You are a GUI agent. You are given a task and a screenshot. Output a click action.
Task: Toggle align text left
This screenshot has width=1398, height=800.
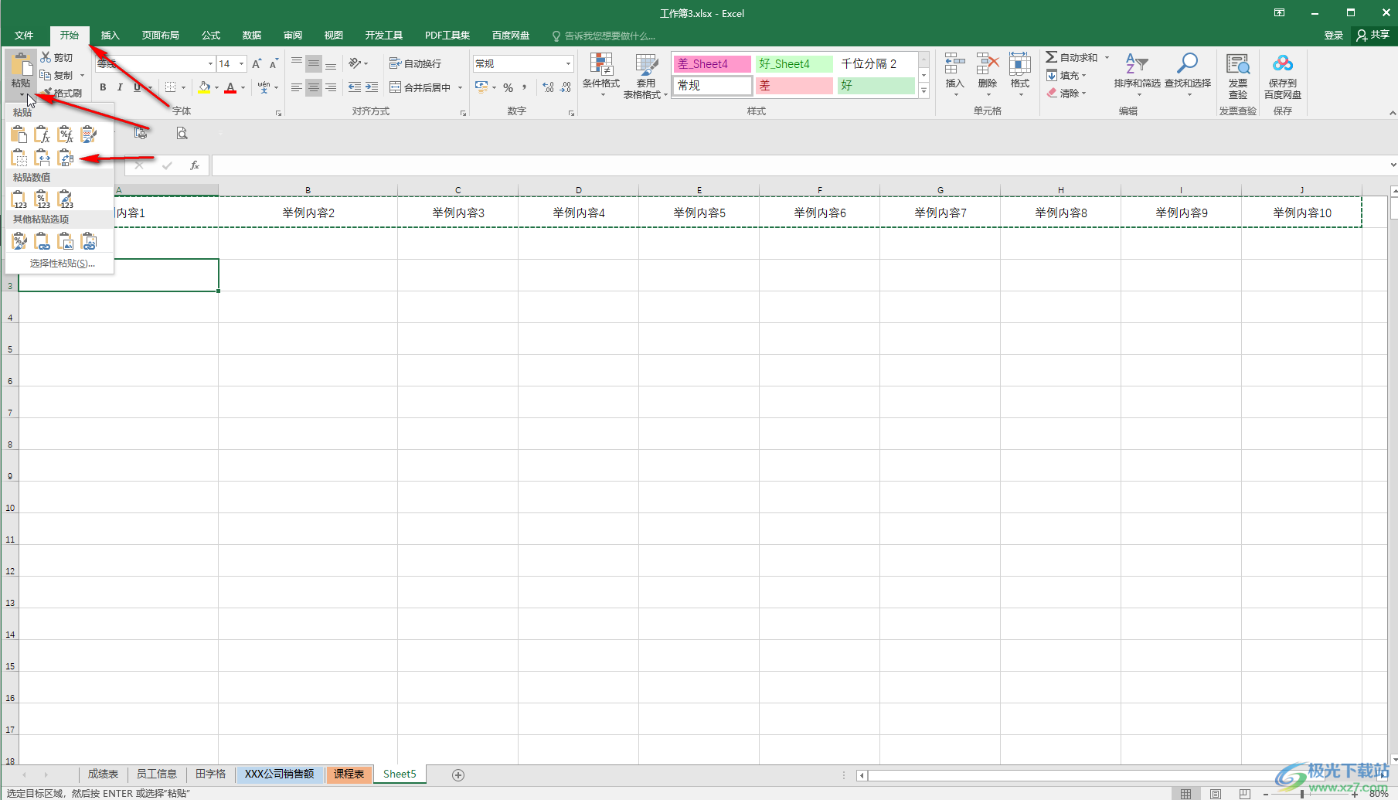[297, 87]
